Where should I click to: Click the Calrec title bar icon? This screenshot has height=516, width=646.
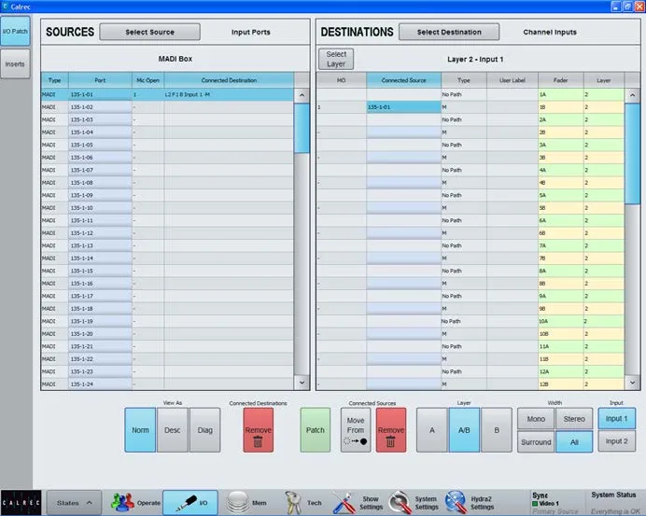pyautogui.click(x=5, y=7)
